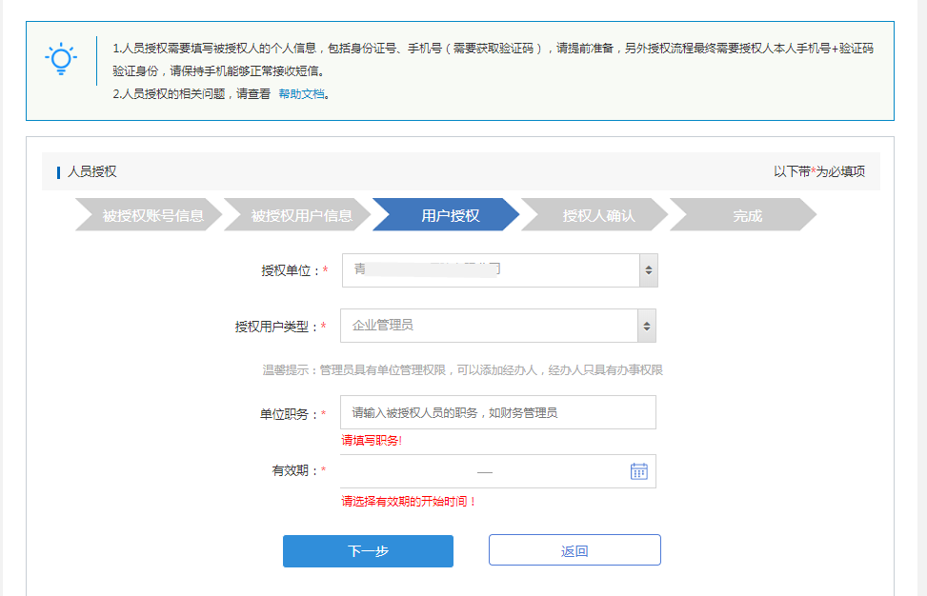Click the 请填写职务 error message
Image resolution: width=927 pixels, height=596 pixels.
tap(372, 441)
